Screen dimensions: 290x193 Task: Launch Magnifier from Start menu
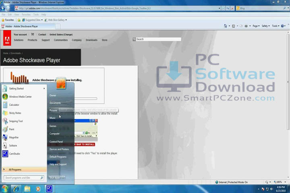24,138
